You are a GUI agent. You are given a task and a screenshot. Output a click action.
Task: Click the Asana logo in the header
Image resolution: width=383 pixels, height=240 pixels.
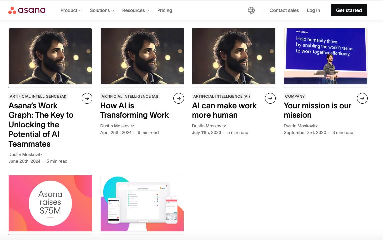tap(27, 10)
